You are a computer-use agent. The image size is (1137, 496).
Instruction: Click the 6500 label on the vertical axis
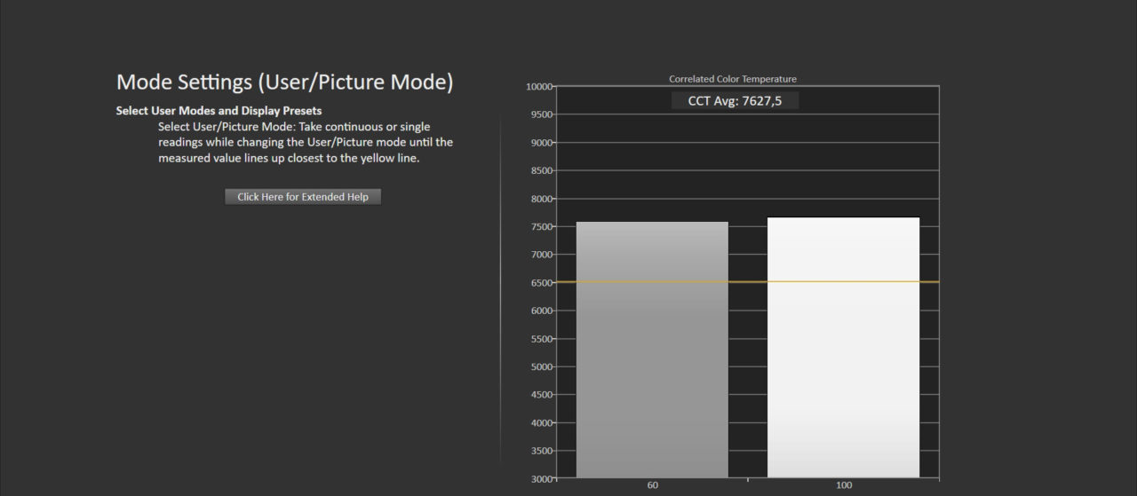point(541,283)
